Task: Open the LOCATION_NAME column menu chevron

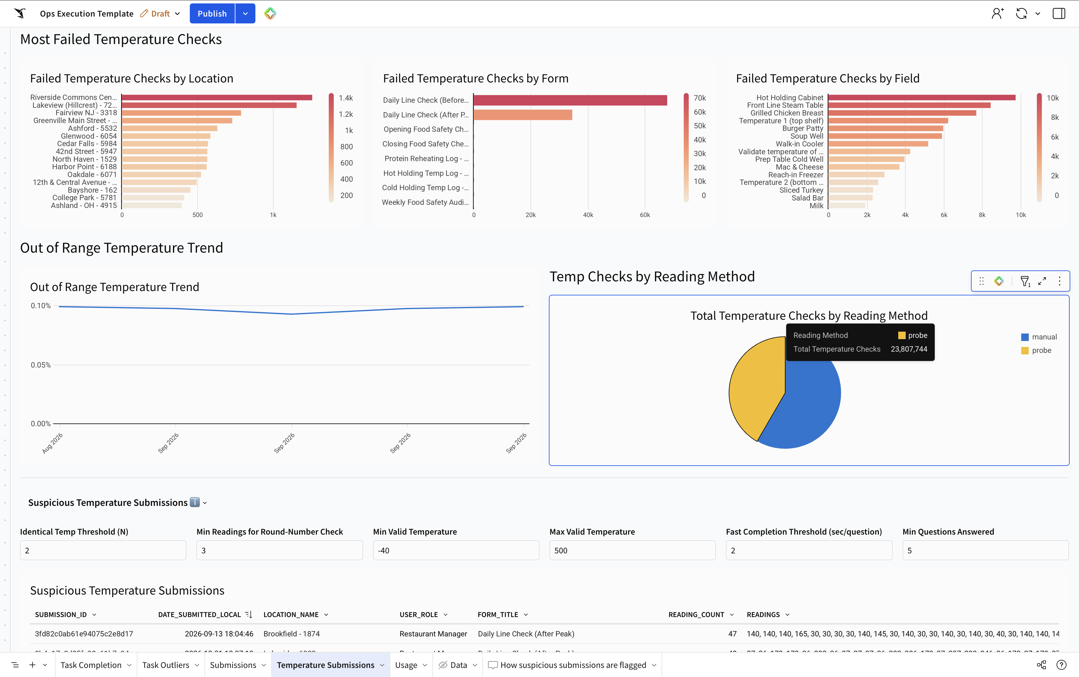Action: point(326,615)
